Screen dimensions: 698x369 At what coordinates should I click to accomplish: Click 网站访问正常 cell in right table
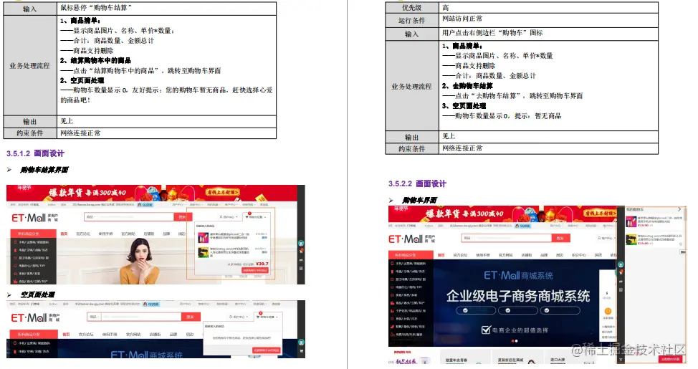548,19
